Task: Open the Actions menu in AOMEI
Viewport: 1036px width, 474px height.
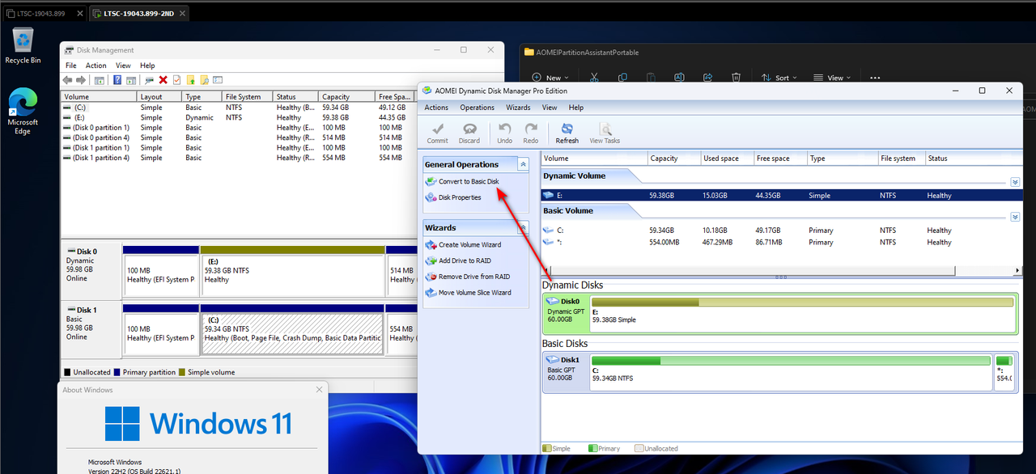Action: pos(436,108)
